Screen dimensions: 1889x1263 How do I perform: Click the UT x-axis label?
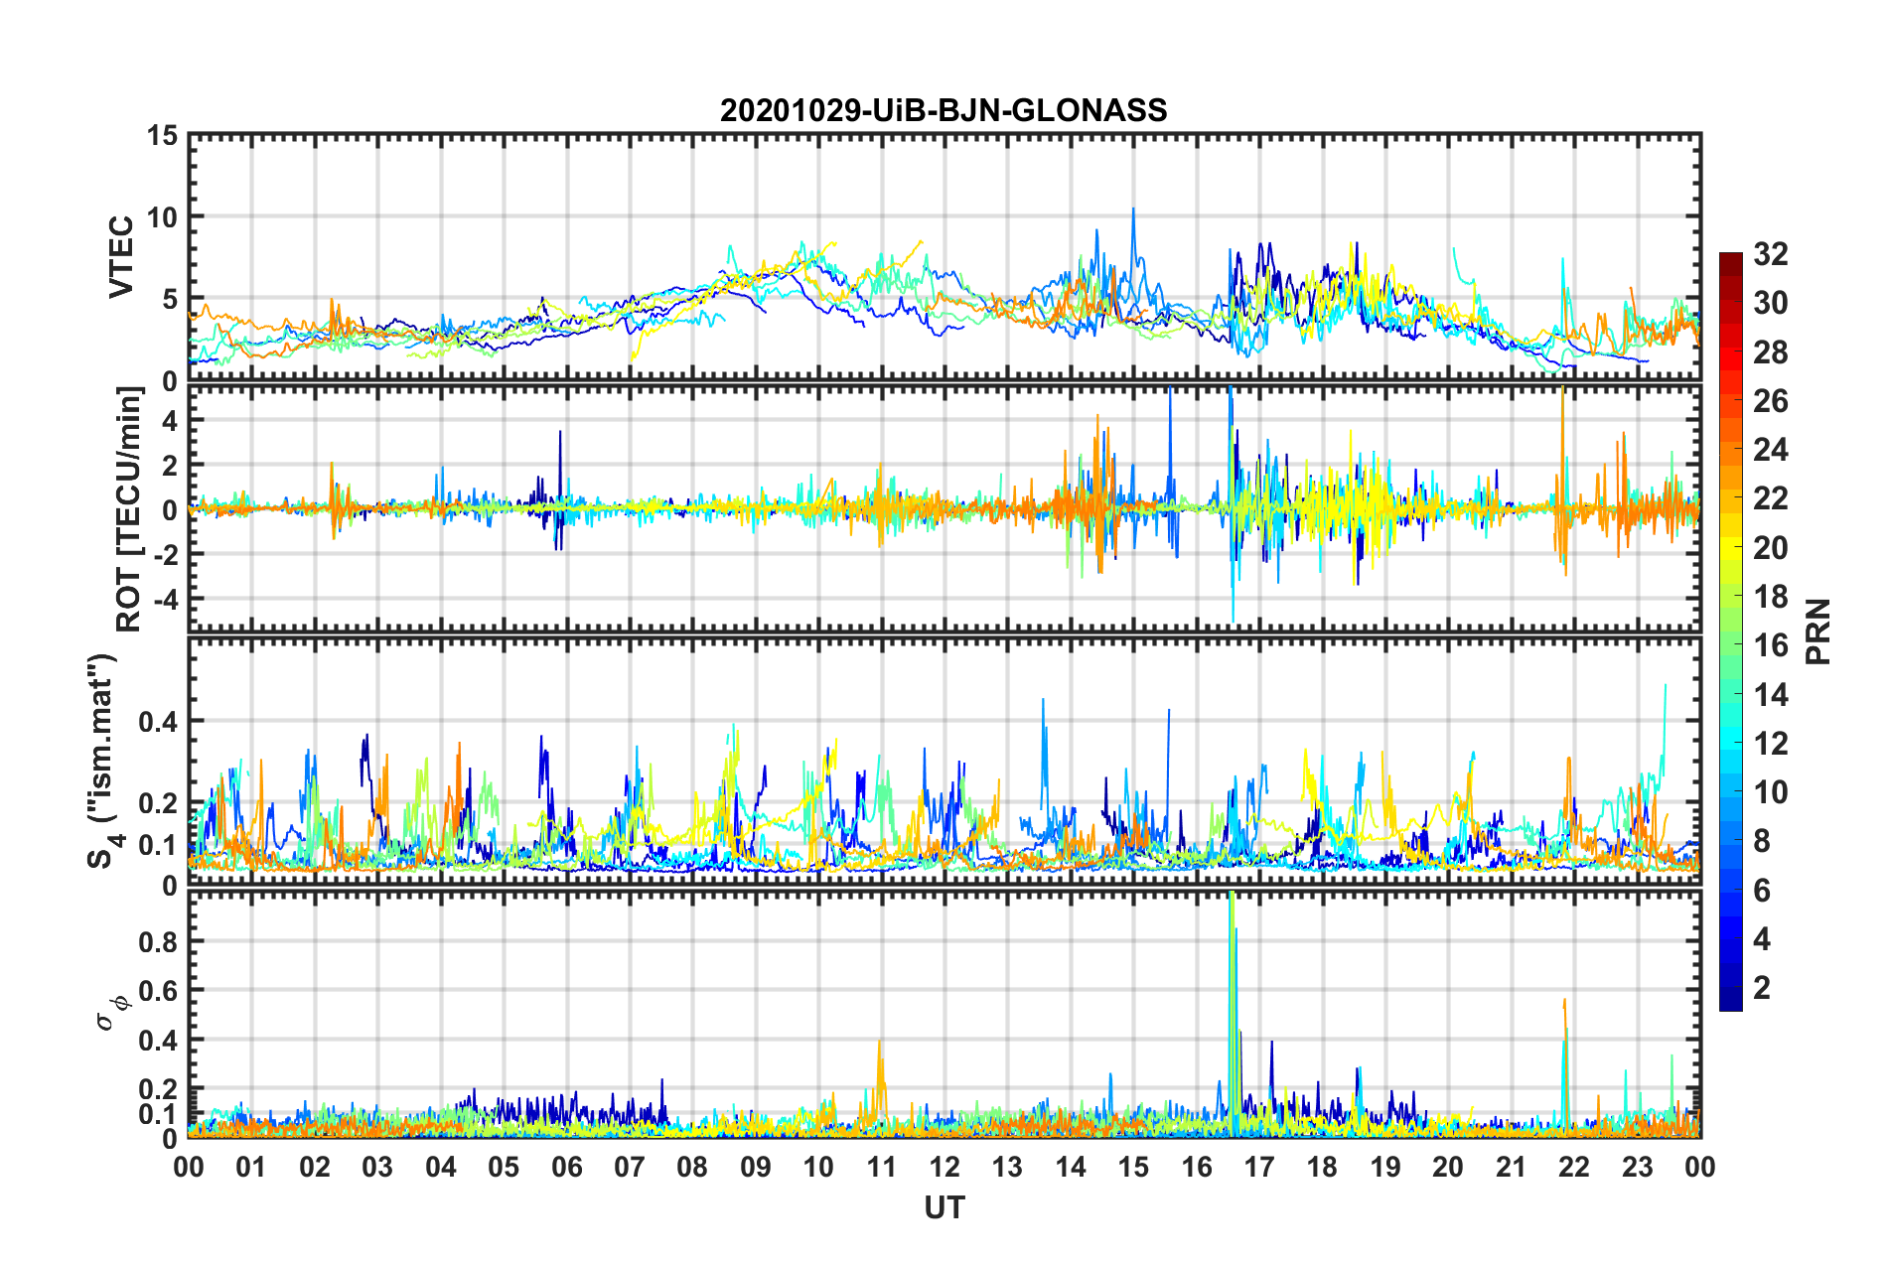(944, 1207)
